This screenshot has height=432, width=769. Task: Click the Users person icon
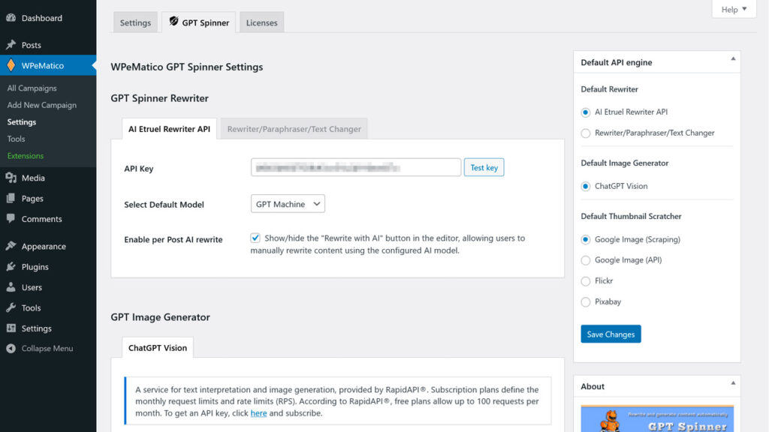coord(11,287)
